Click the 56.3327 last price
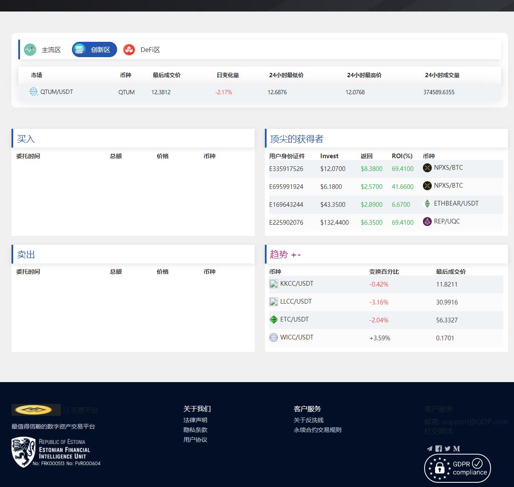 pyautogui.click(x=447, y=320)
